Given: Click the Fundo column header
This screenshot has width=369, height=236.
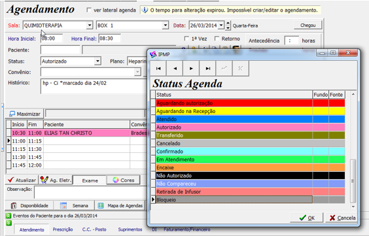Looking at the screenshot, I should click(x=321, y=95).
